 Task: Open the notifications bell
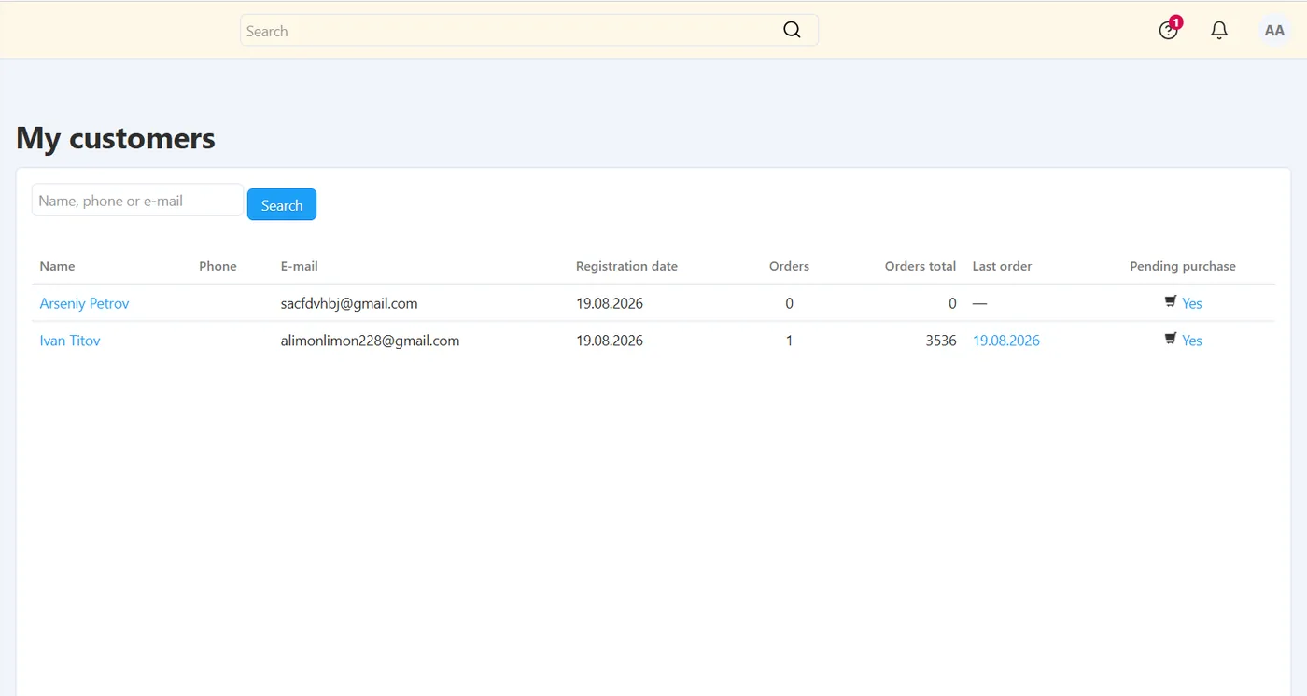pyautogui.click(x=1219, y=30)
